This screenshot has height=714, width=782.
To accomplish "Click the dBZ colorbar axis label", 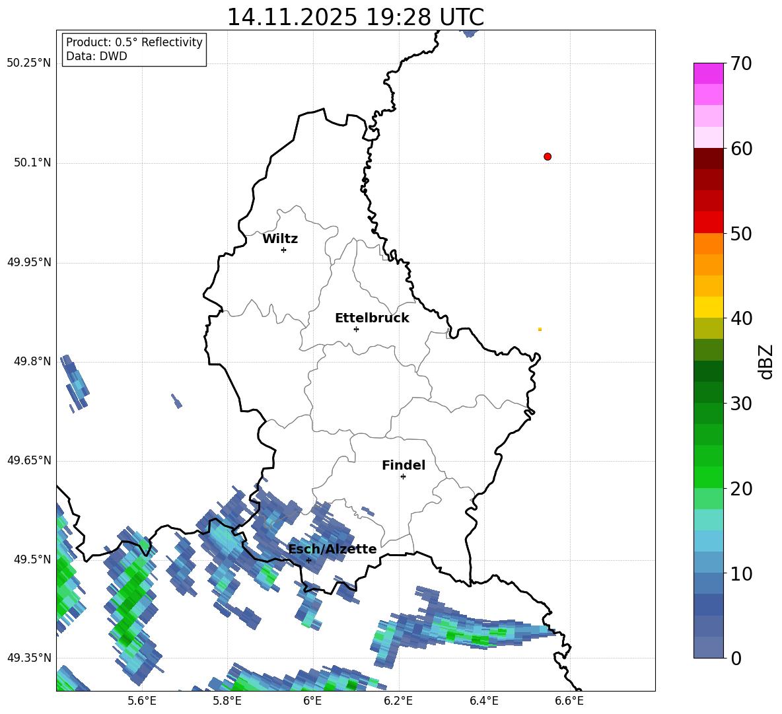I will 767,361.
